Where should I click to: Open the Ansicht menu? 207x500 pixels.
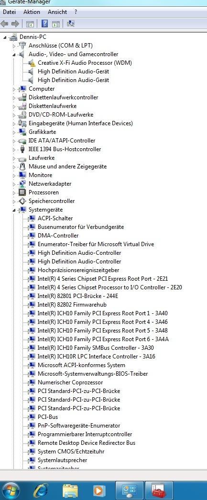click(57, 12)
